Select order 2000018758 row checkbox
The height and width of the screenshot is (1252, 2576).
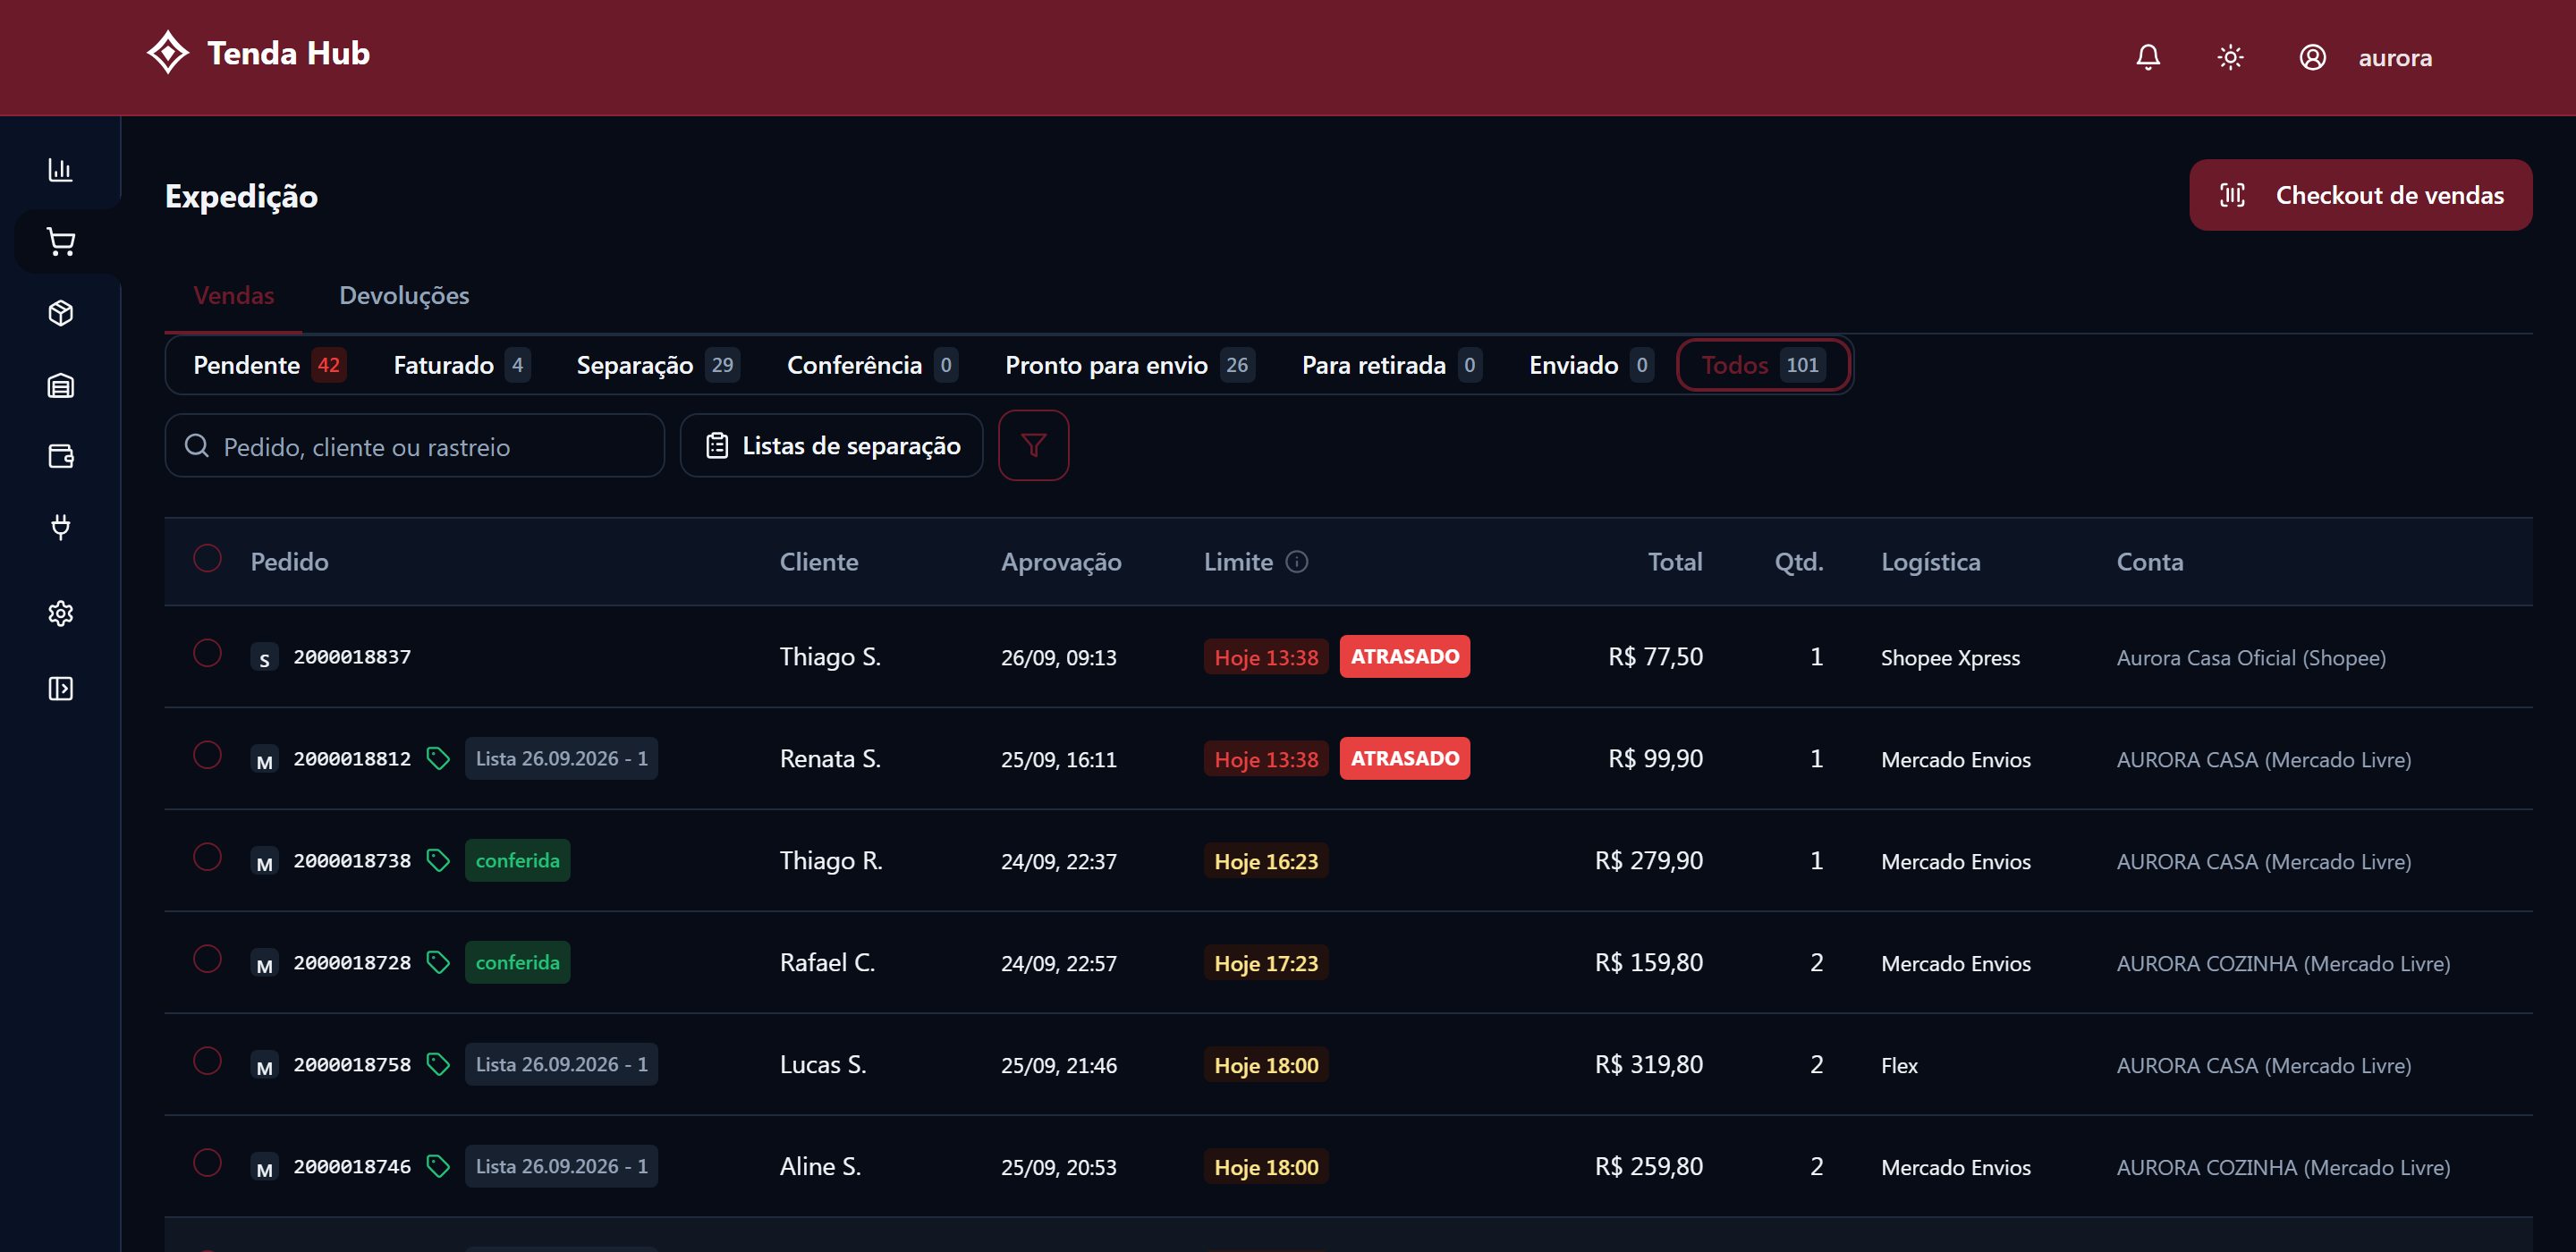[x=207, y=1061]
